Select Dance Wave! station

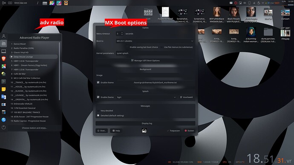pyautogui.click(x=34, y=44)
